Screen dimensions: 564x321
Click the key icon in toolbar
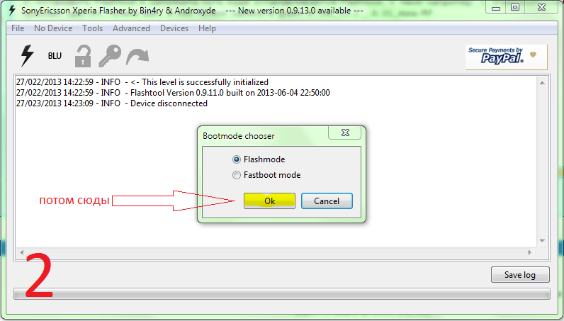coord(110,56)
